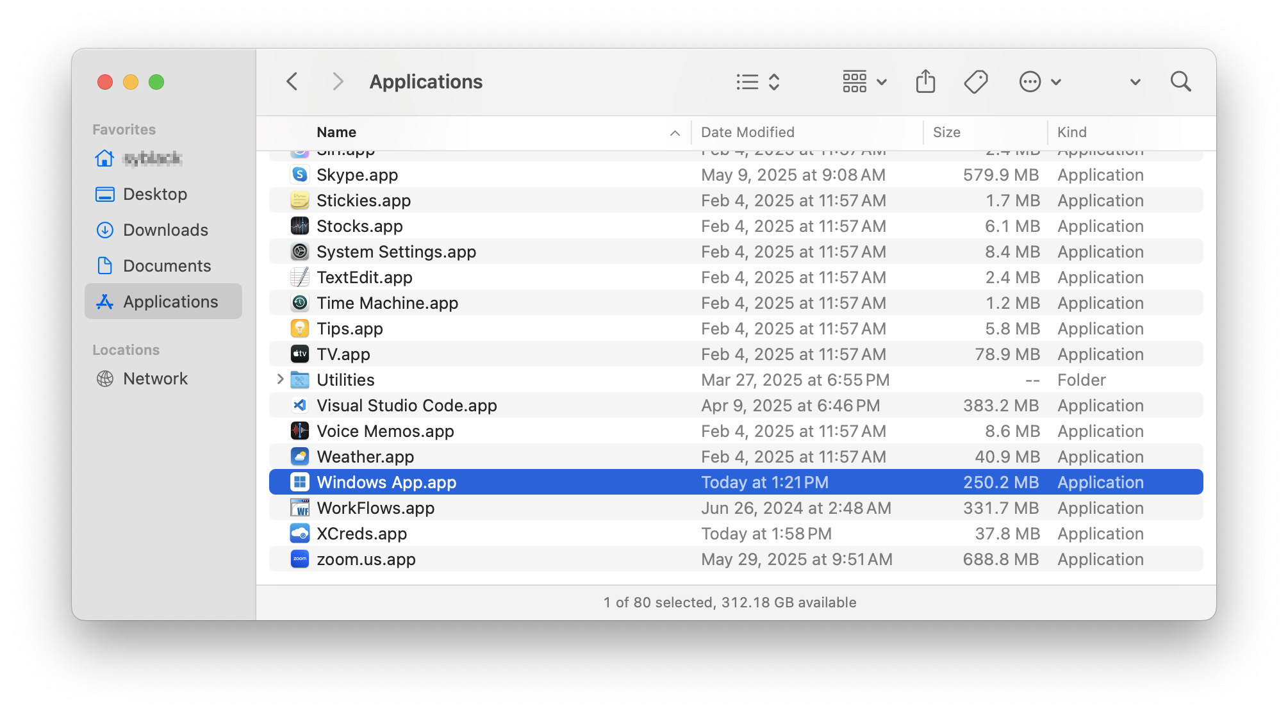Sort by Size column header
This screenshot has height=715, width=1288.
pyautogui.click(x=946, y=133)
